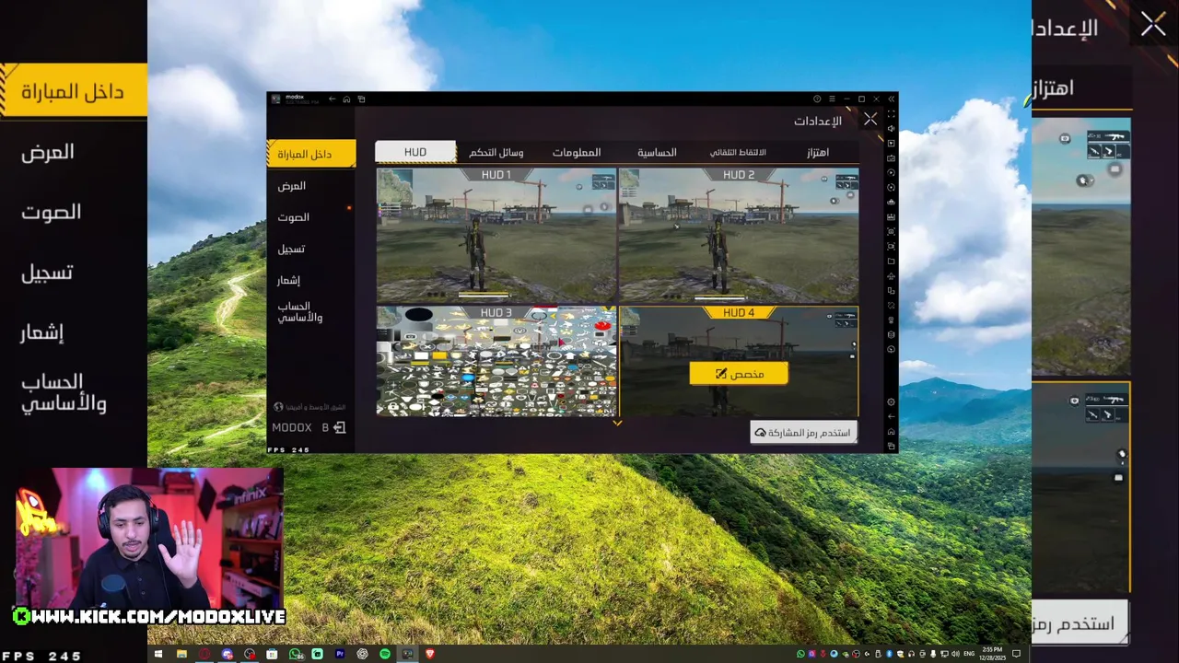Select الصوت in emulator side menu
This screenshot has width=1179, height=663.
294,217
